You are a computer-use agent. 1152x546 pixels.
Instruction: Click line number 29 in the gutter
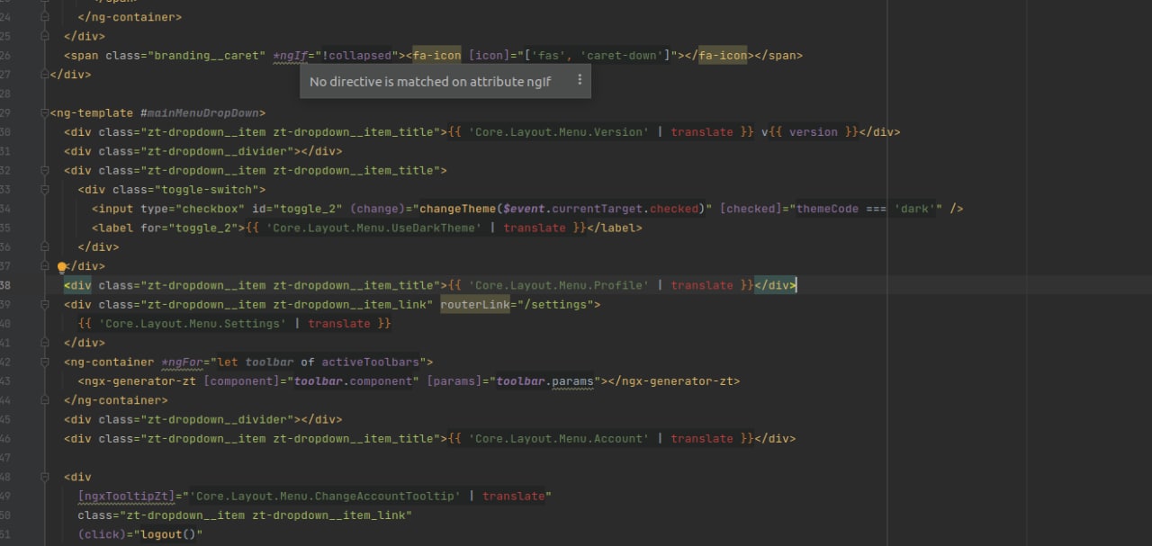click(x=5, y=112)
